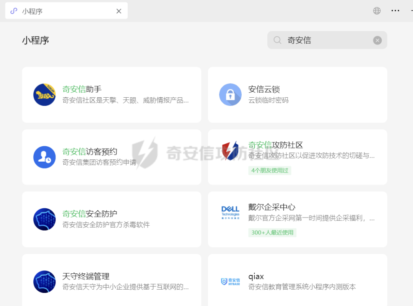Screen dimensions: 413x306
Task: Click the 4个朋友使用过 tag
Action: coord(270,170)
